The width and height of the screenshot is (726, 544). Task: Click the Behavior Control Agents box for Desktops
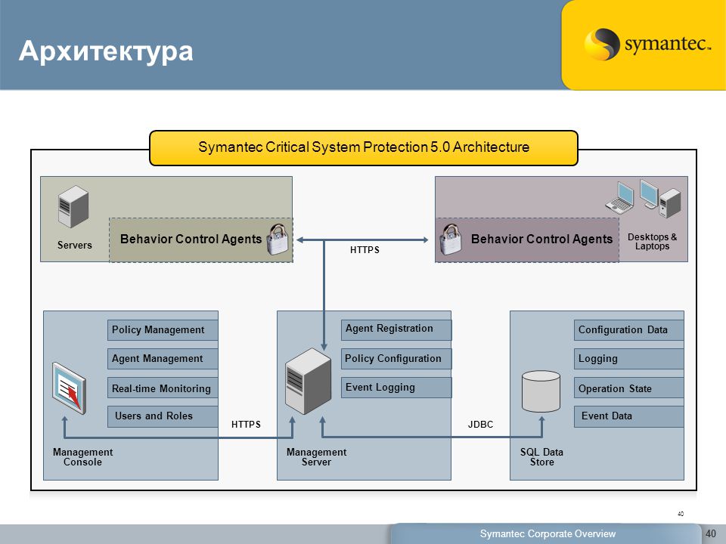click(527, 240)
